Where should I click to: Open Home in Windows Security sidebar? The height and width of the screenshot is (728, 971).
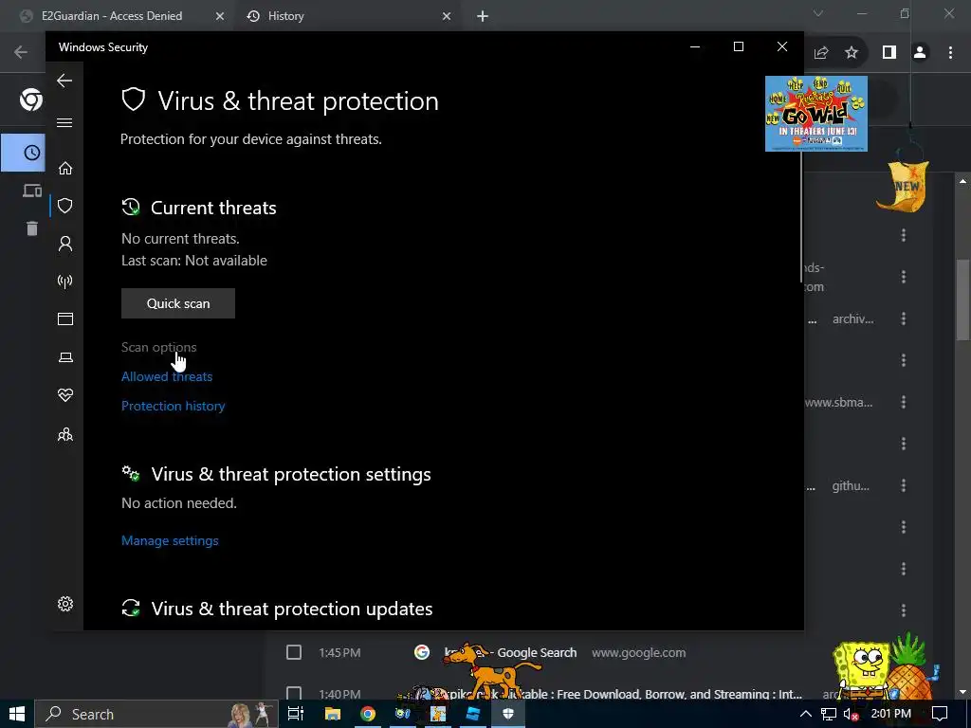click(x=65, y=169)
